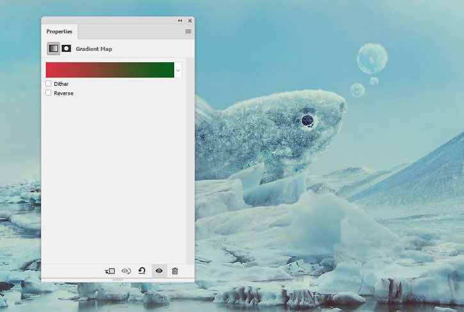Screen dimensions: 464x312
Task: Clip adjustment to layer below icon
Action: click(x=110, y=271)
